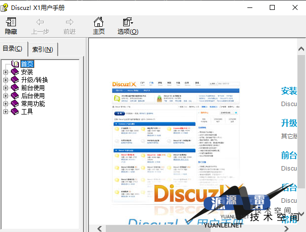
Task: Click the Hide (隐藏) toolbar icon
Action: point(11,22)
